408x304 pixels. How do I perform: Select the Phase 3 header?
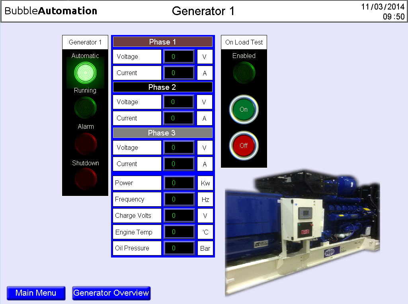[163, 133]
